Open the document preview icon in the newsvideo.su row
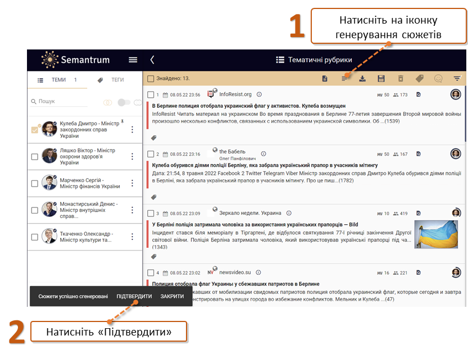 (x=419, y=273)
